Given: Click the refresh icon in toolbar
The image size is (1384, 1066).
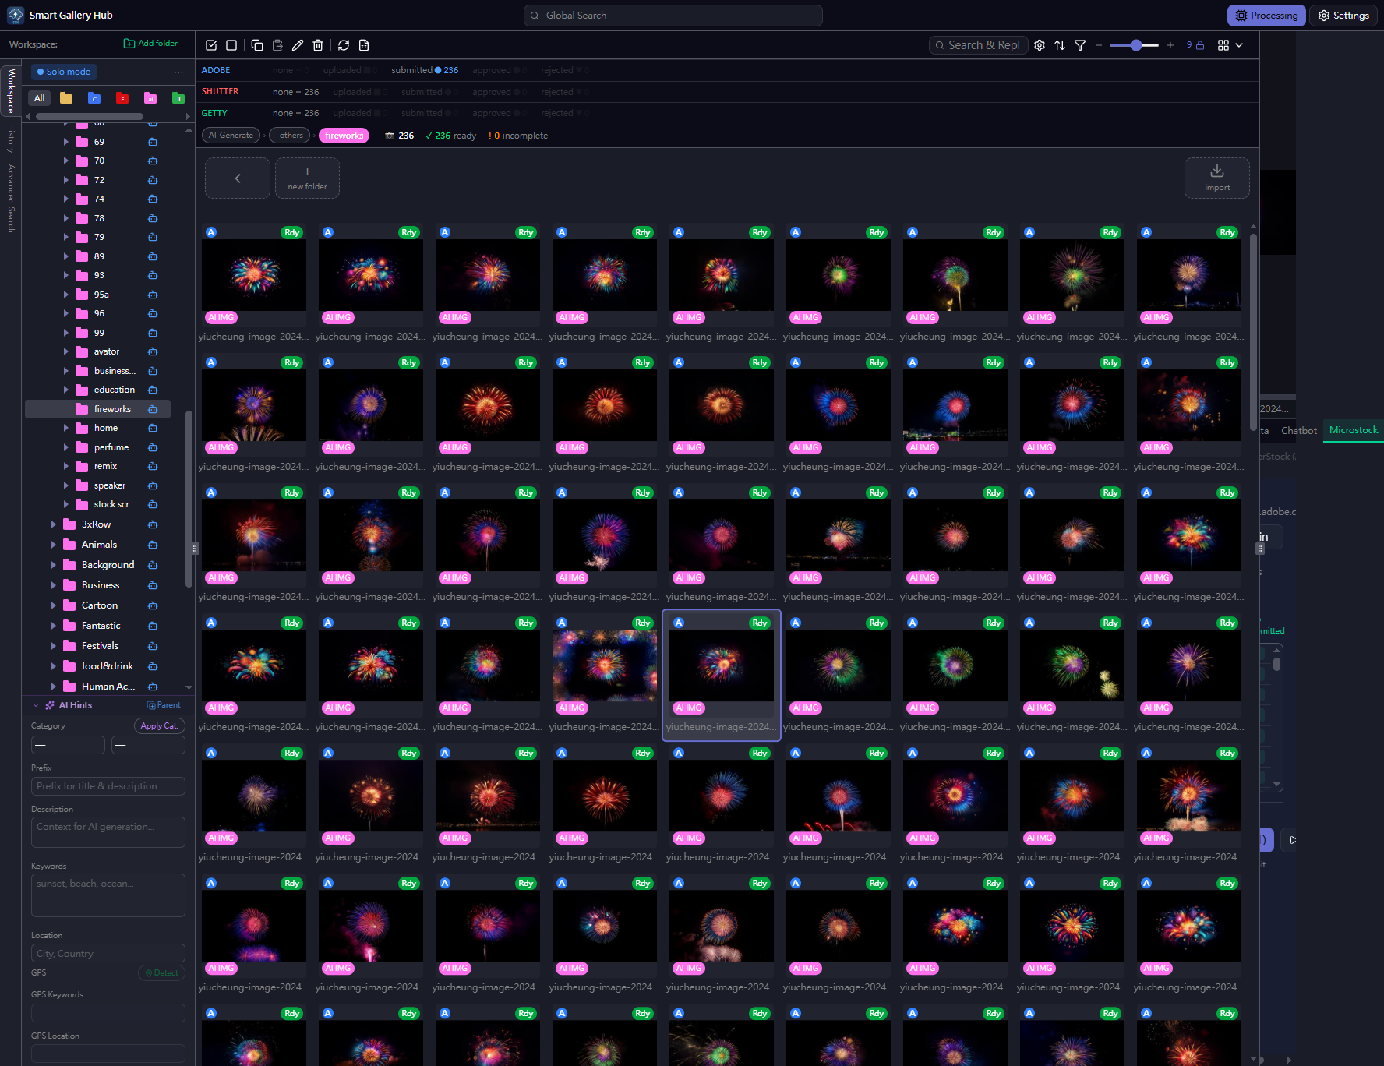Looking at the screenshot, I should pyautogui.click(x=344, y=45).
